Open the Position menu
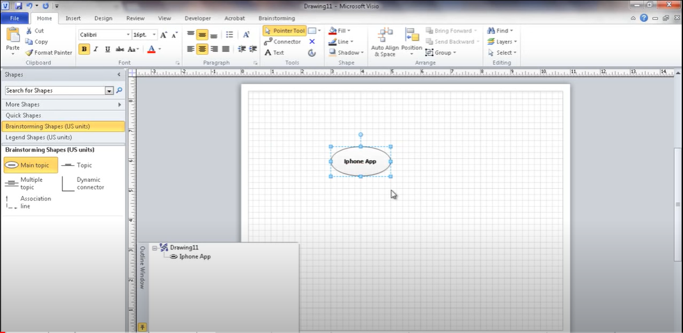 (411, 42)
